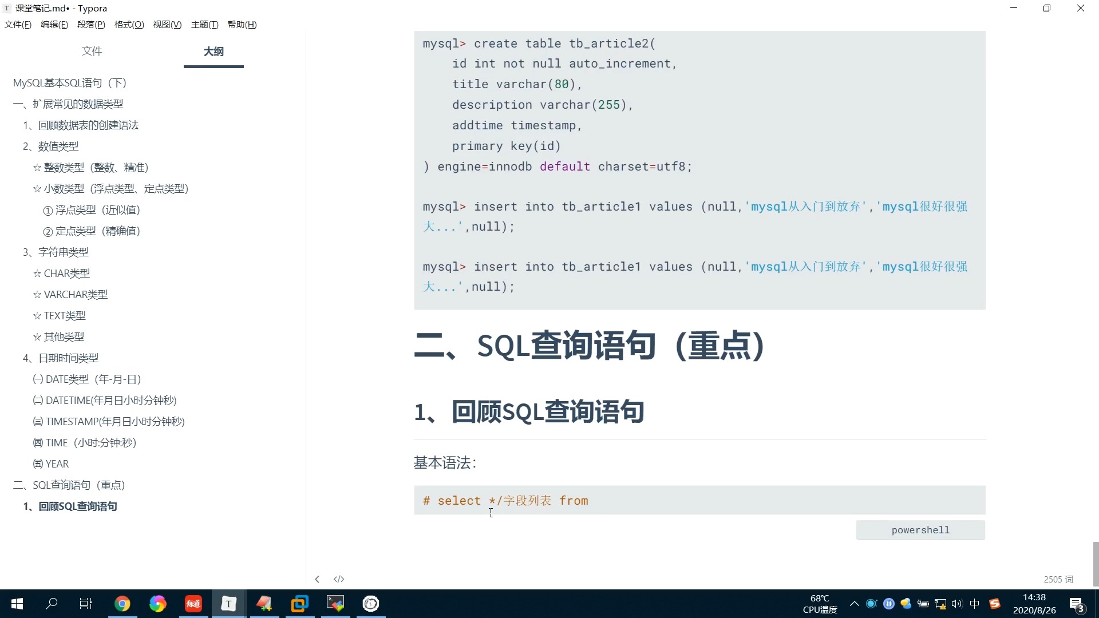This screenshot has height=618, width=1099.
Task: Click the taskbar search icon
Action: [52, 604]
